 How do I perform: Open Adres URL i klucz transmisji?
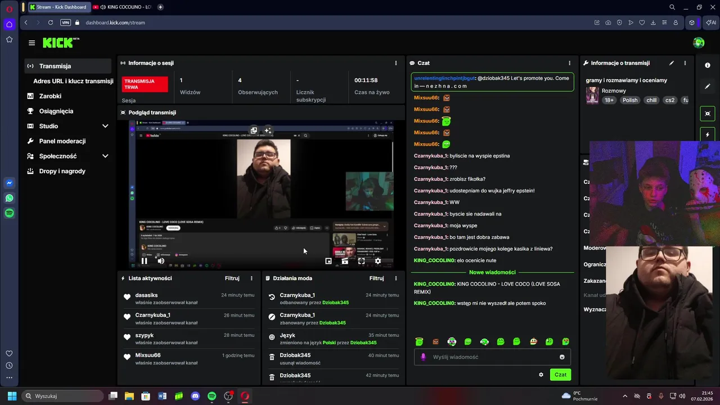click(73, 81)
